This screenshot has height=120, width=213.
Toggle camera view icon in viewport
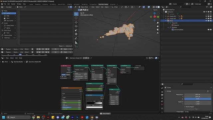157,30
